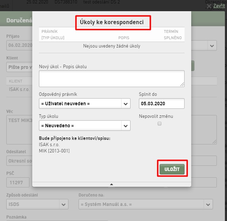227x221 pixels.
Task: Click the PSČ field showing 11297
Action: (x=18, y=183)
